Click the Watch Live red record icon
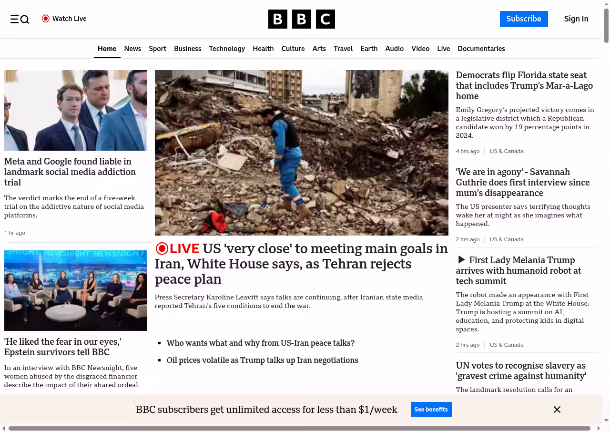The image size is (610, 432). [x=46, y=19]
